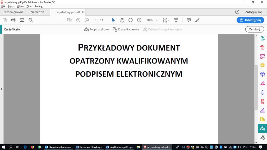Viewport: 267px width, 150px height.
Task: Select the highlight text pen tool
Action: pos(197,20)
